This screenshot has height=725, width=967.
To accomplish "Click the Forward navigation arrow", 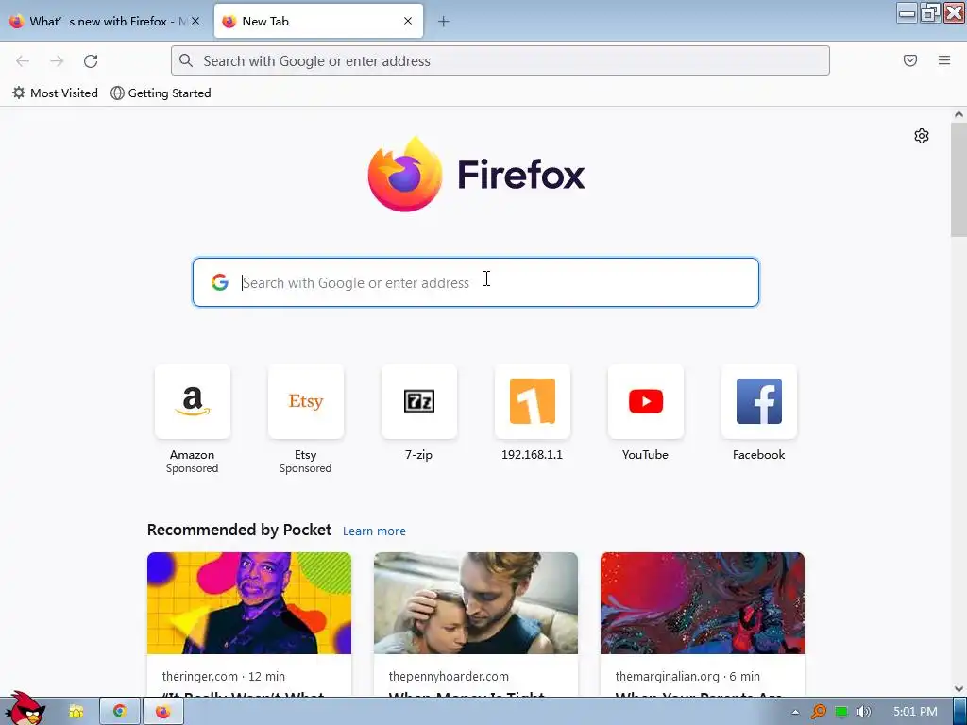I will click(57, 61).
